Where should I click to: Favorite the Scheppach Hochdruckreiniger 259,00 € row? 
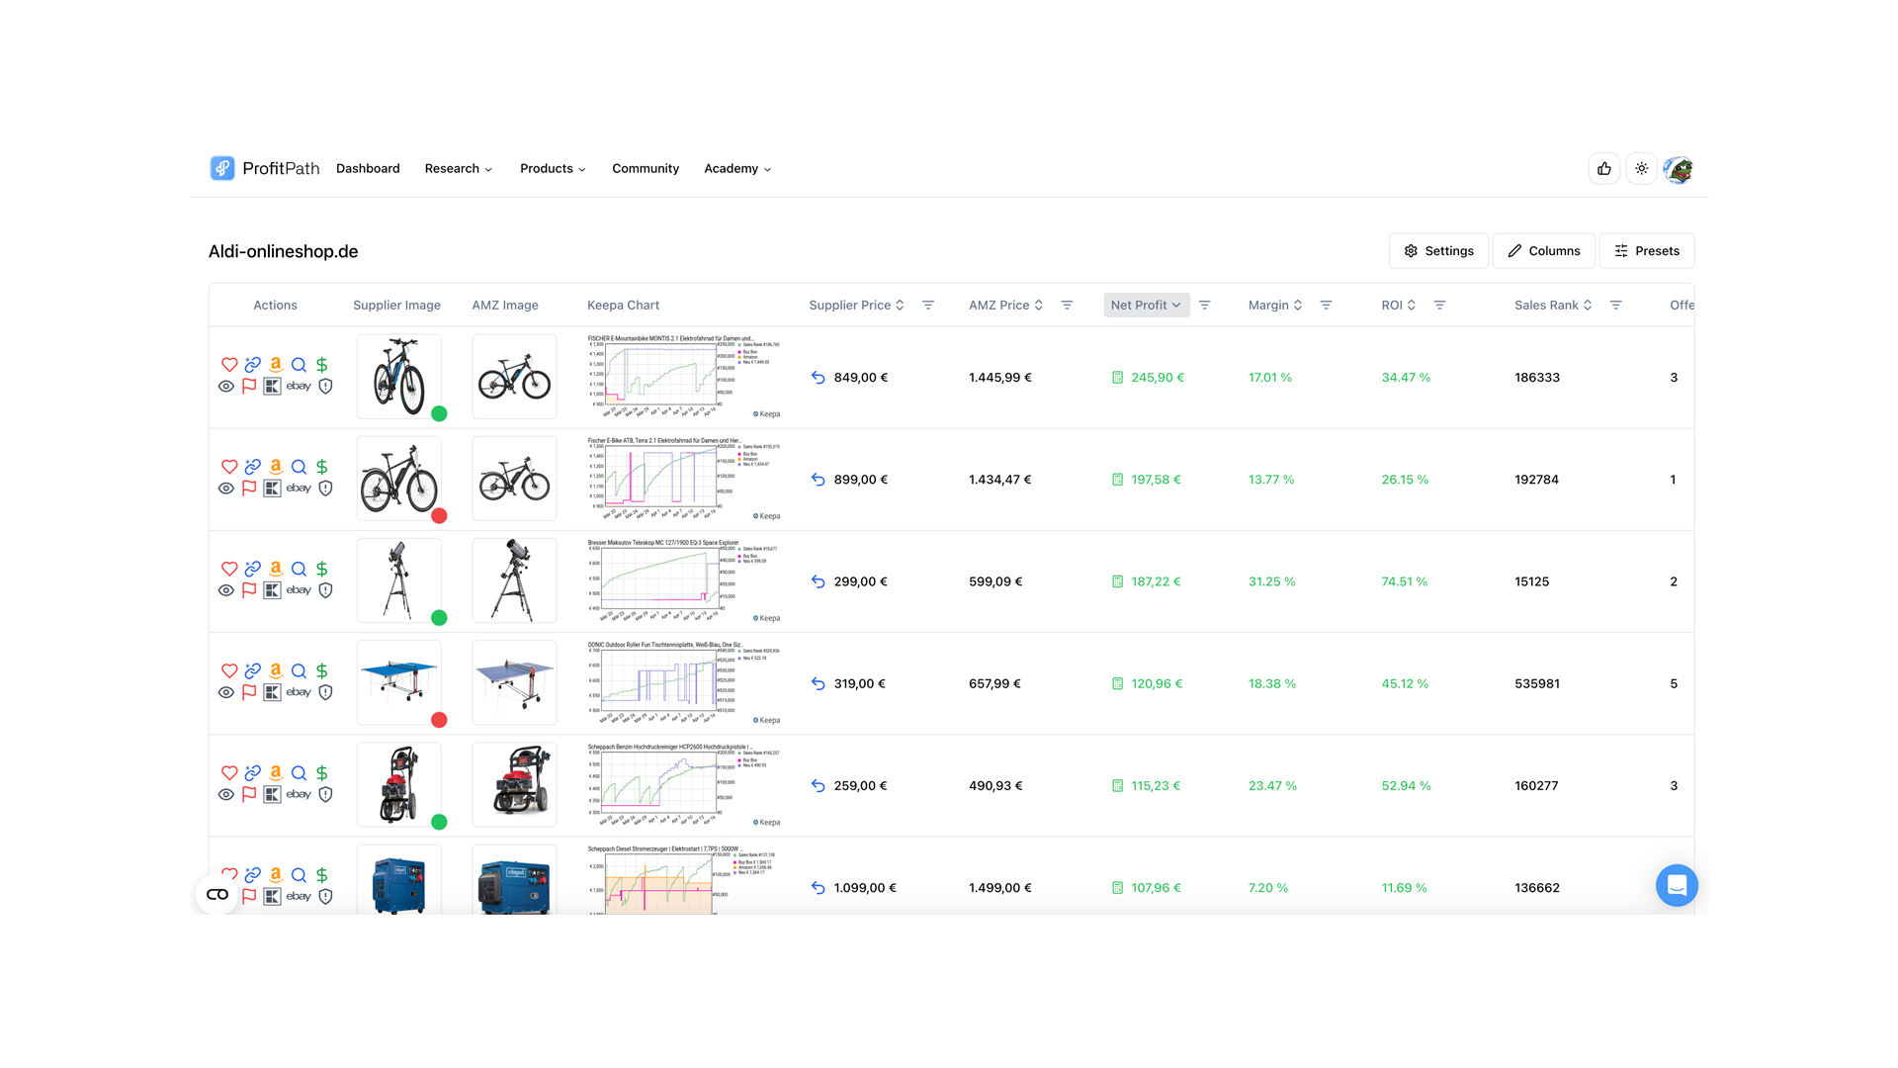point(229,772)
